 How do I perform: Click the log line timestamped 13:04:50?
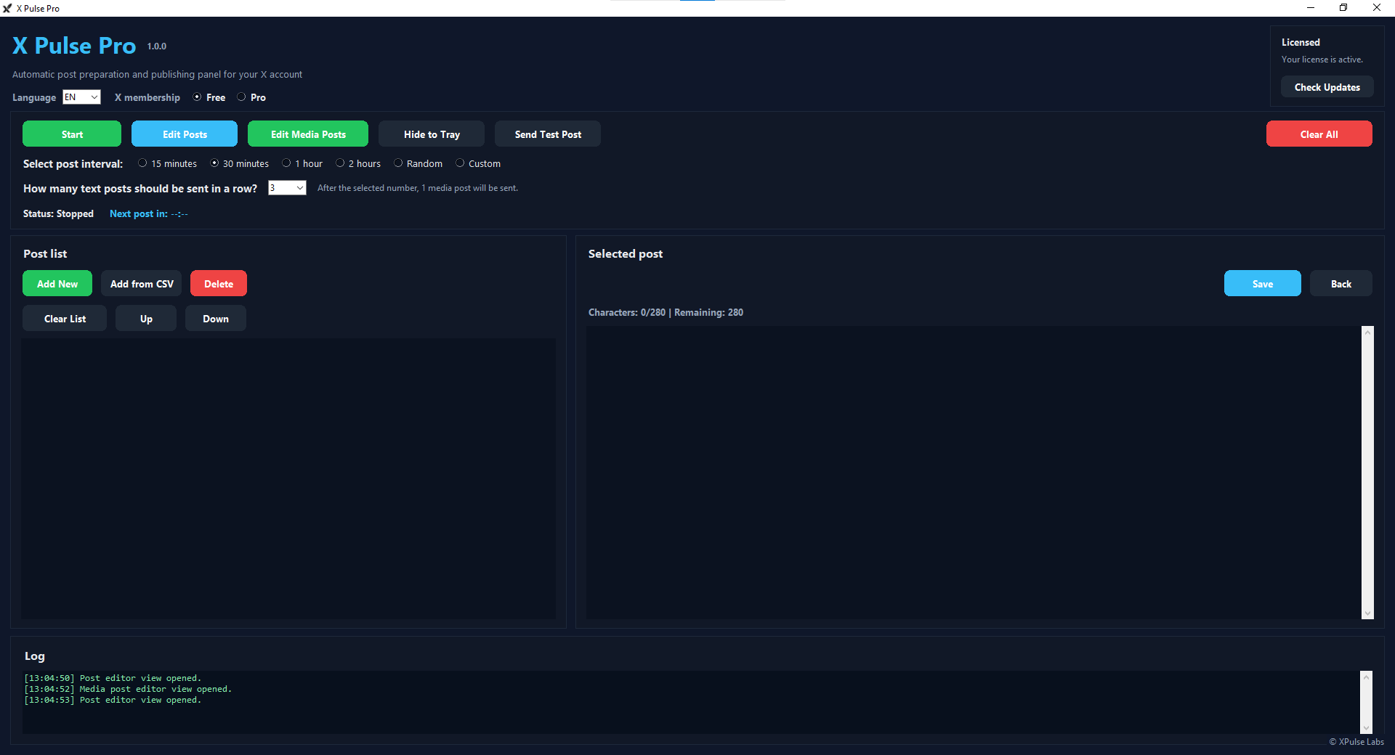(x=113, y=678)
